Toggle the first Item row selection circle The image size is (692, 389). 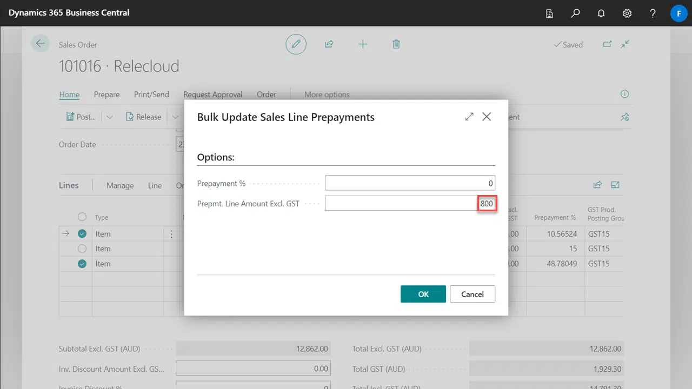(82, 234)
